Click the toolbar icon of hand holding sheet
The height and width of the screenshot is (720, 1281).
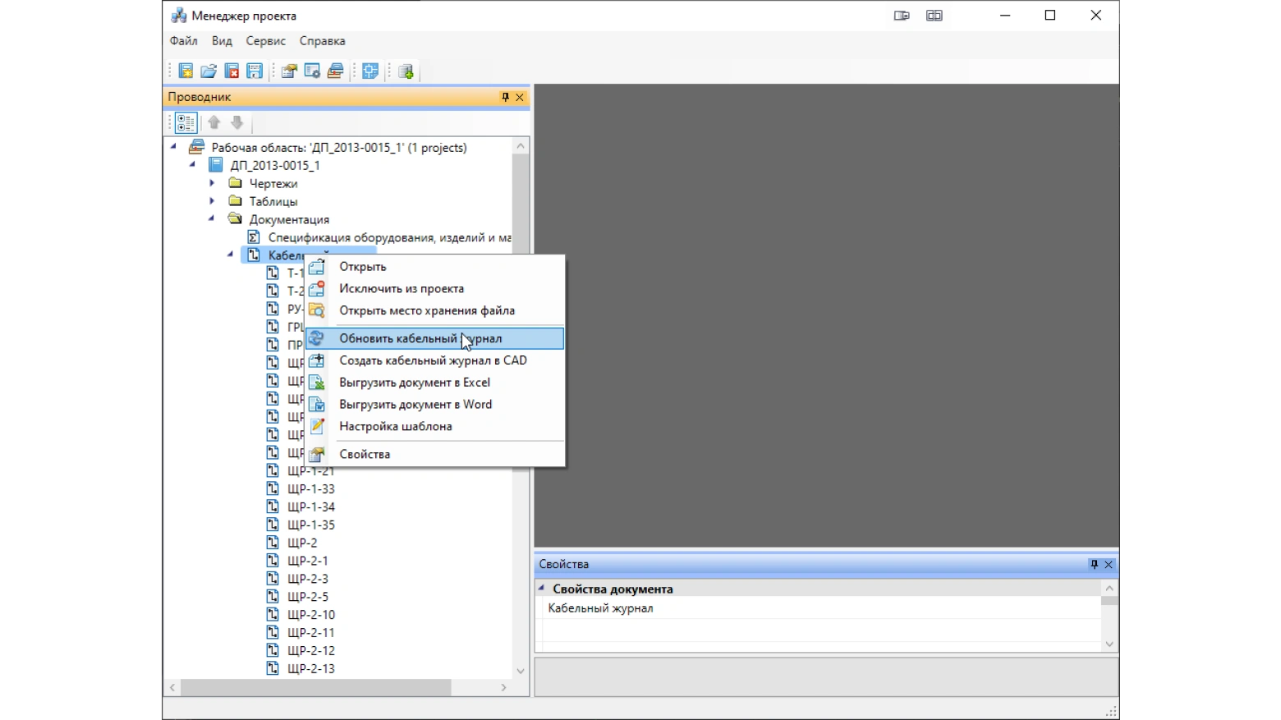(289, 71)
